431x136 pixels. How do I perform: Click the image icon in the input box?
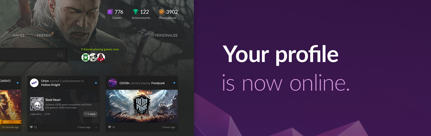60,55
